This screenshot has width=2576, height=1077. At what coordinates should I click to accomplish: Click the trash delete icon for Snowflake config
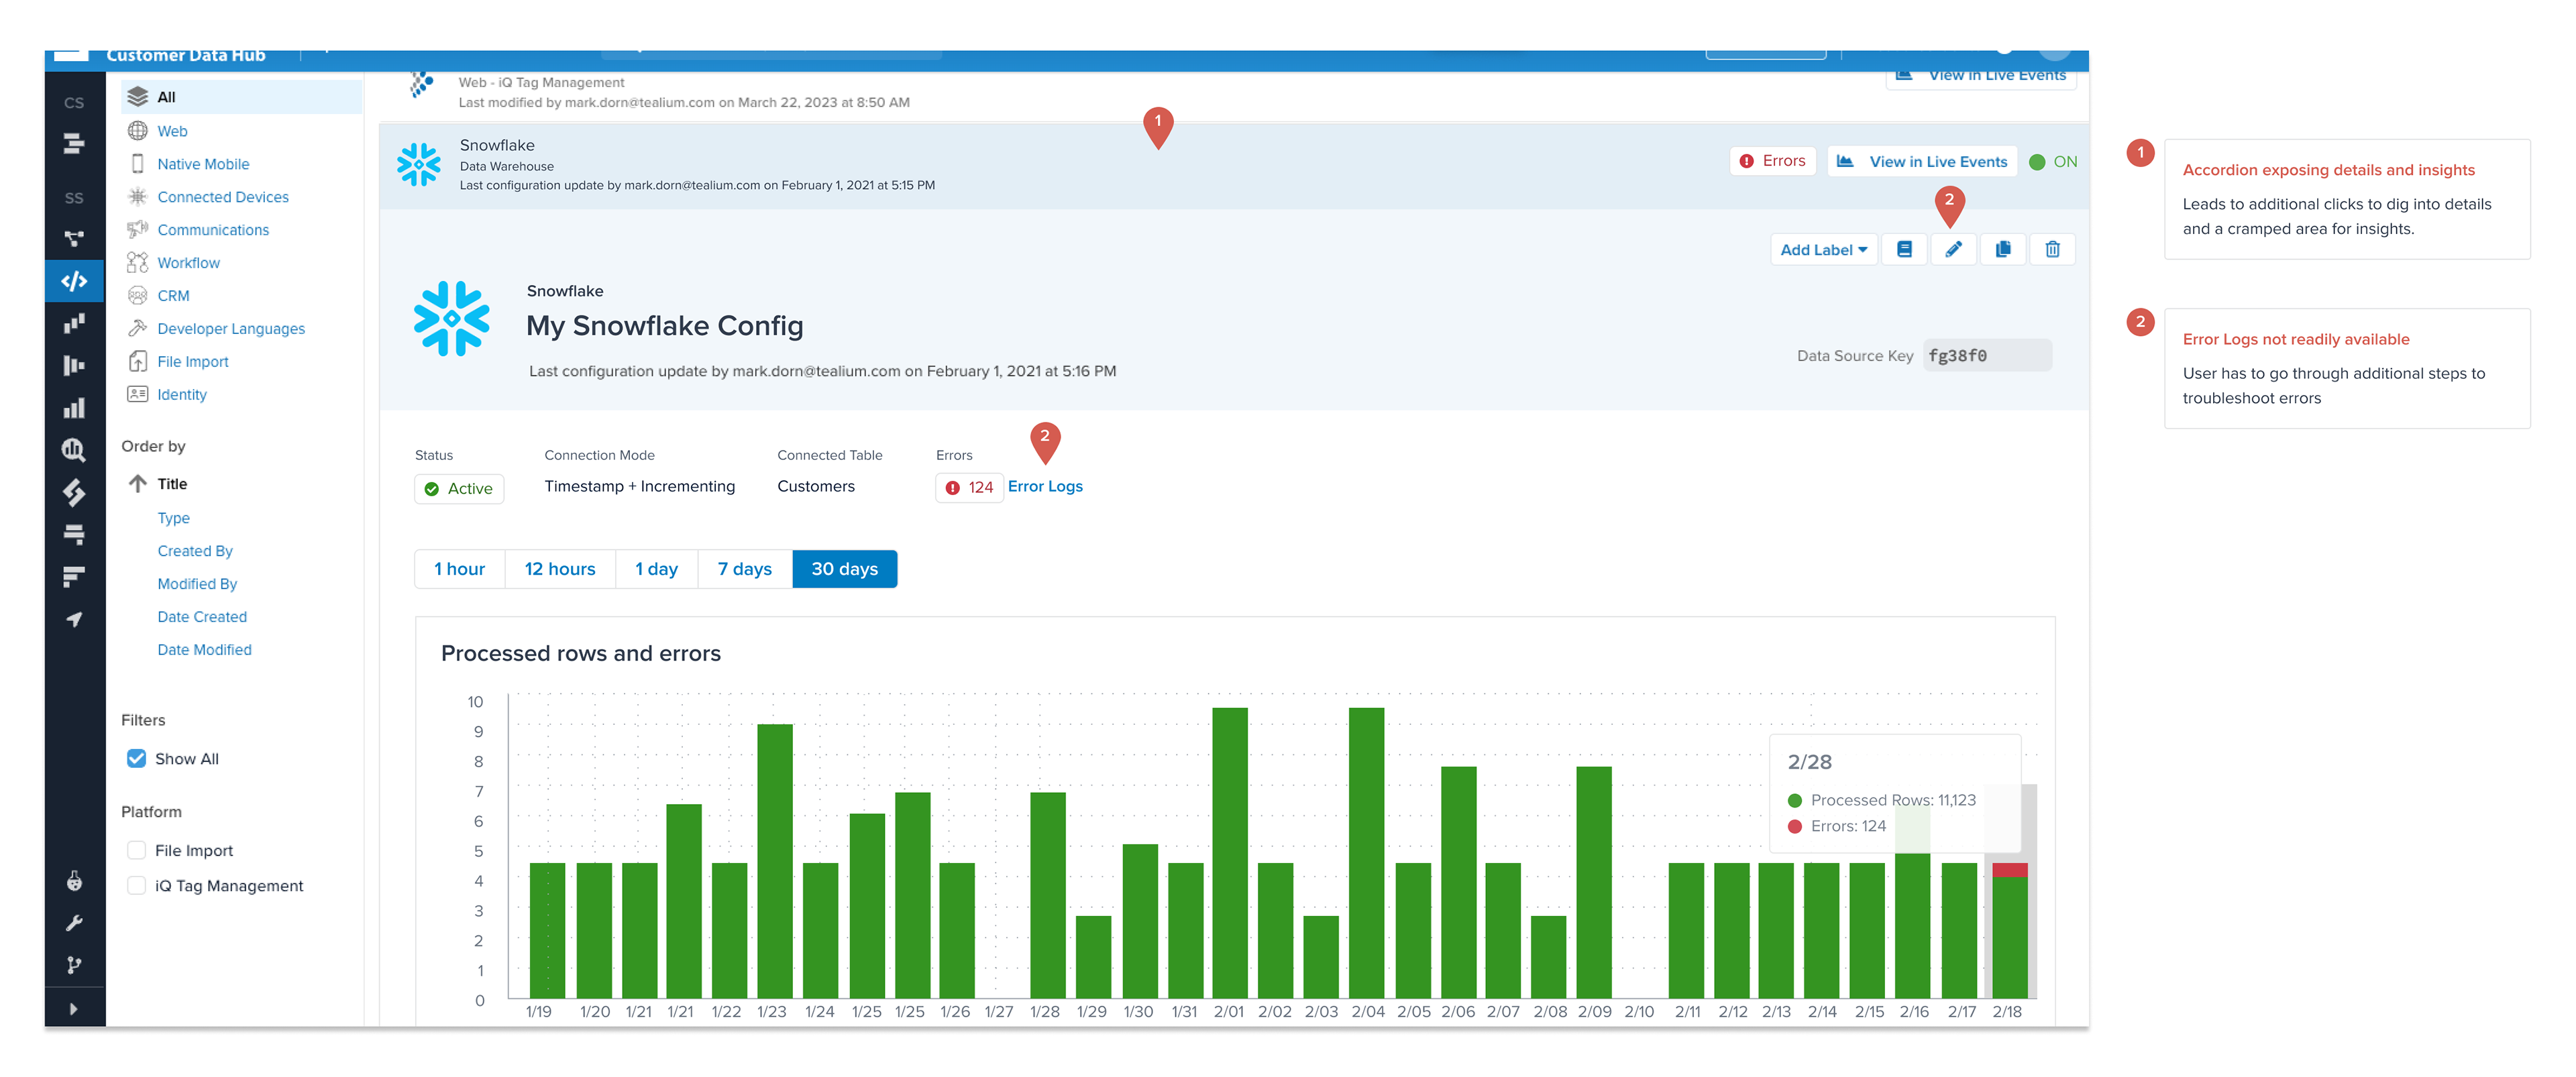tap(2052, 249)
